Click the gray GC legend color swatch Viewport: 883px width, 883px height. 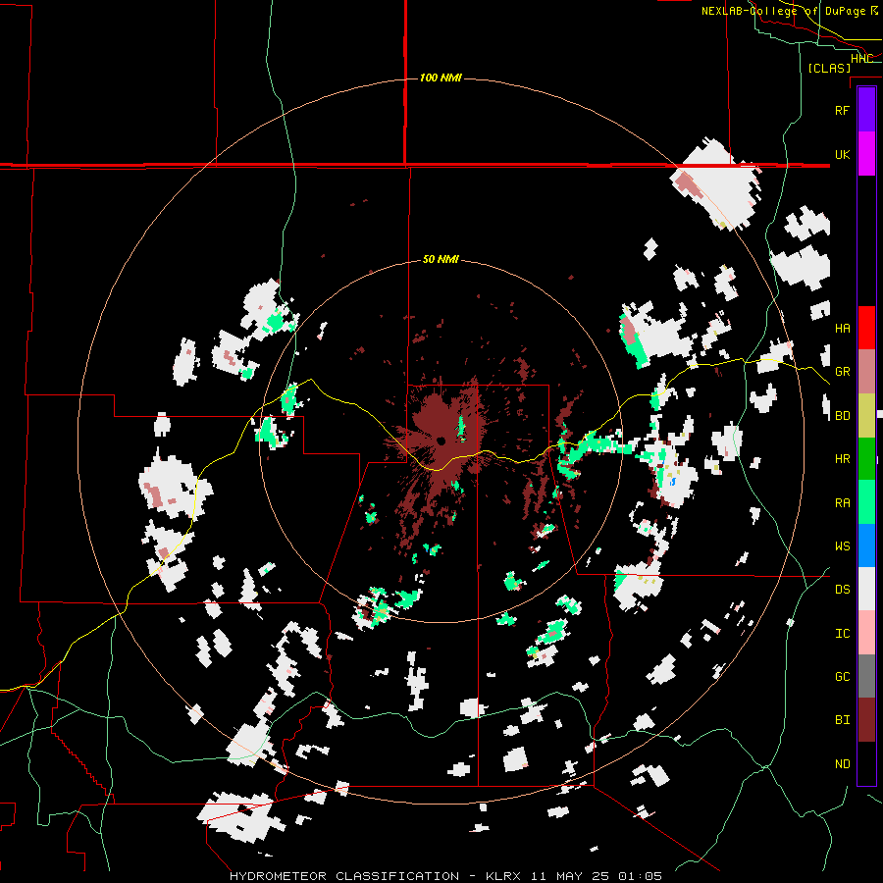[866, 676]
